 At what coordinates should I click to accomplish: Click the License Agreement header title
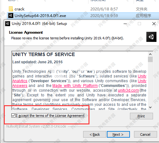[26, 32]
